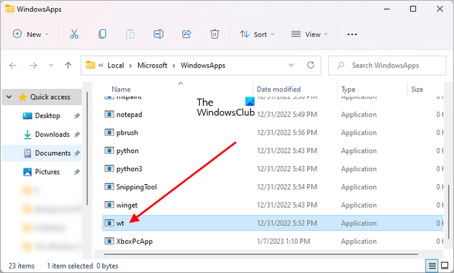Sort by the Type column header
The width and height of the screenshot is (454, 273).
[348, 89]
